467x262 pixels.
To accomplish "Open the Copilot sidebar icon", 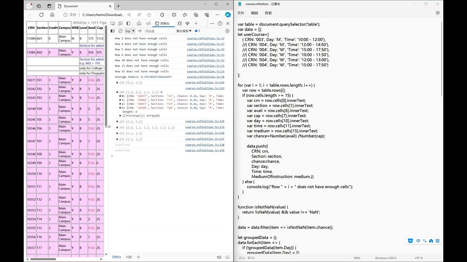I will pyautogui.click(x=228, y=15).
